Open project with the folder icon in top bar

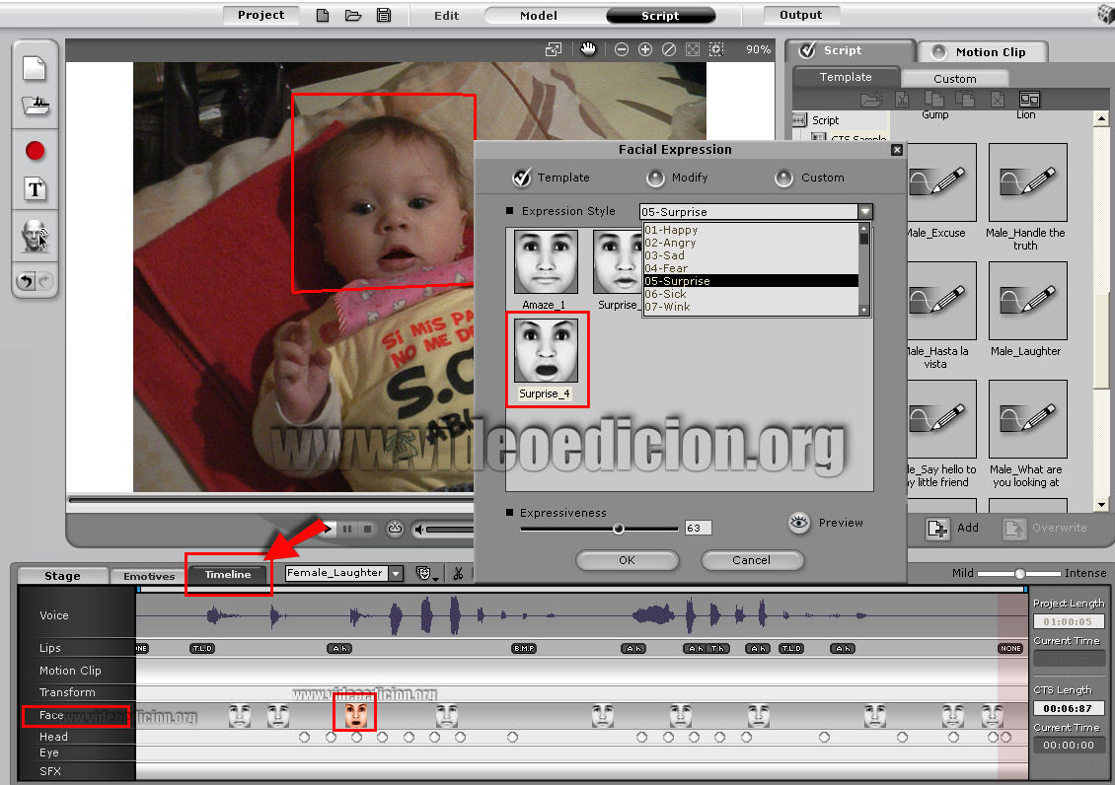pos(353,16)
